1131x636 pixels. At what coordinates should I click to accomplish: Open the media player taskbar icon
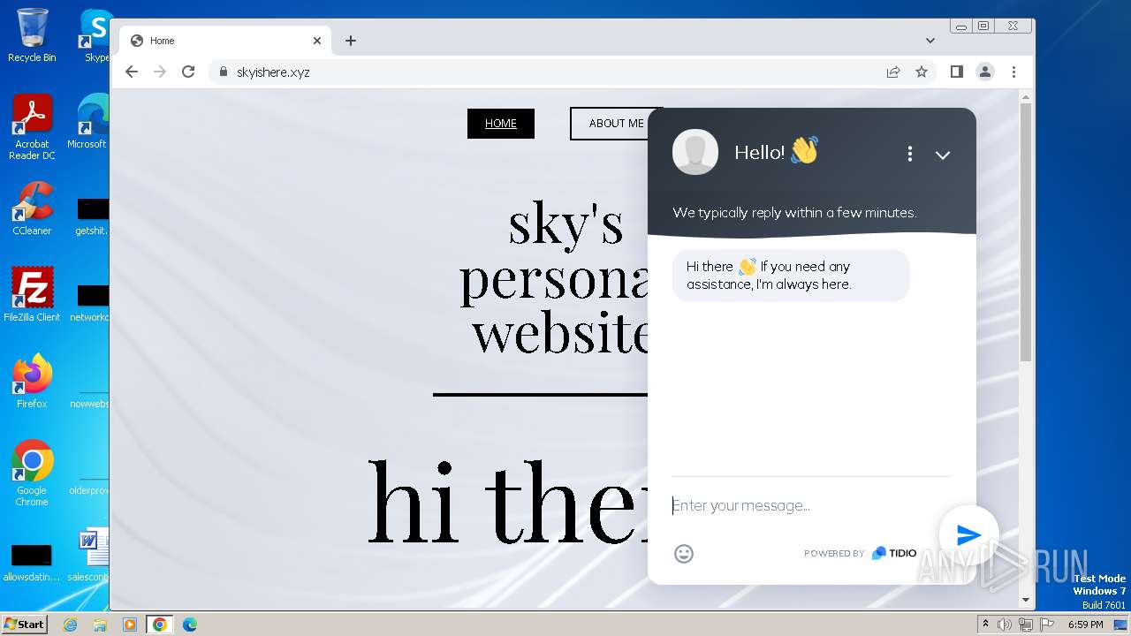pos(130,625)
